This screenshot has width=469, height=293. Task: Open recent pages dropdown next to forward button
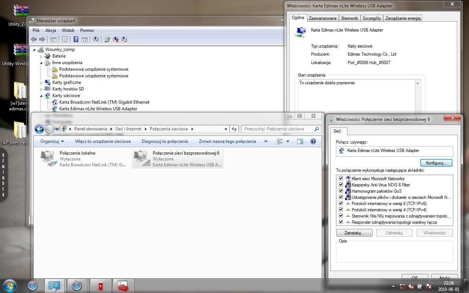tap(57, 129)
